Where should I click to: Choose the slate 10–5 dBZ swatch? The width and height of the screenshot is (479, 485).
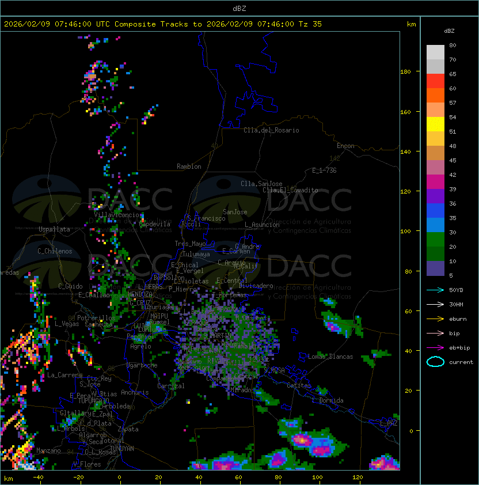435,268
